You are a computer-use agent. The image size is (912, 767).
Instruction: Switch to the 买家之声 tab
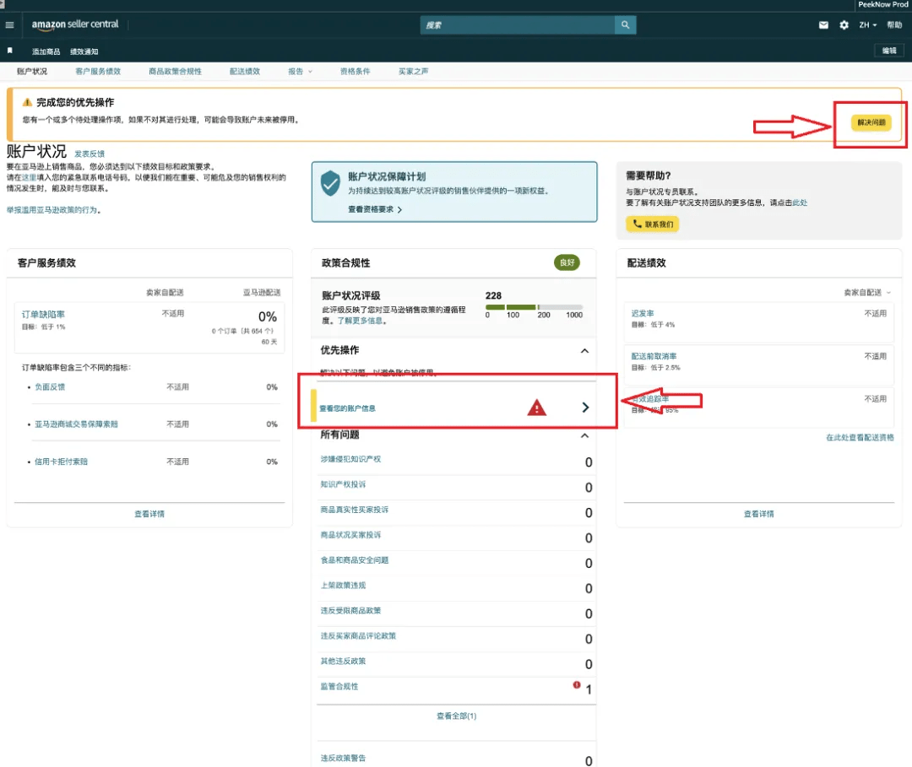click(x=413, y=72)
